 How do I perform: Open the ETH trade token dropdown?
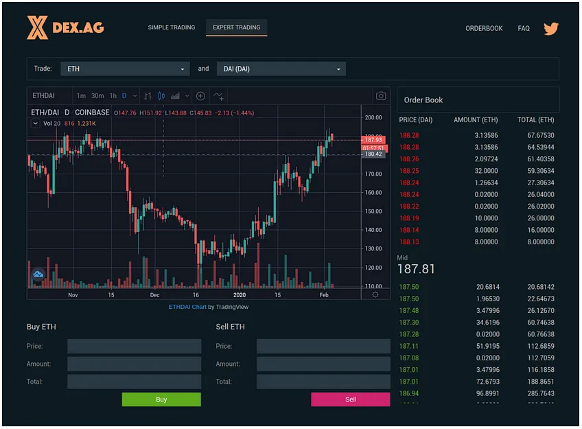point(125,69)
